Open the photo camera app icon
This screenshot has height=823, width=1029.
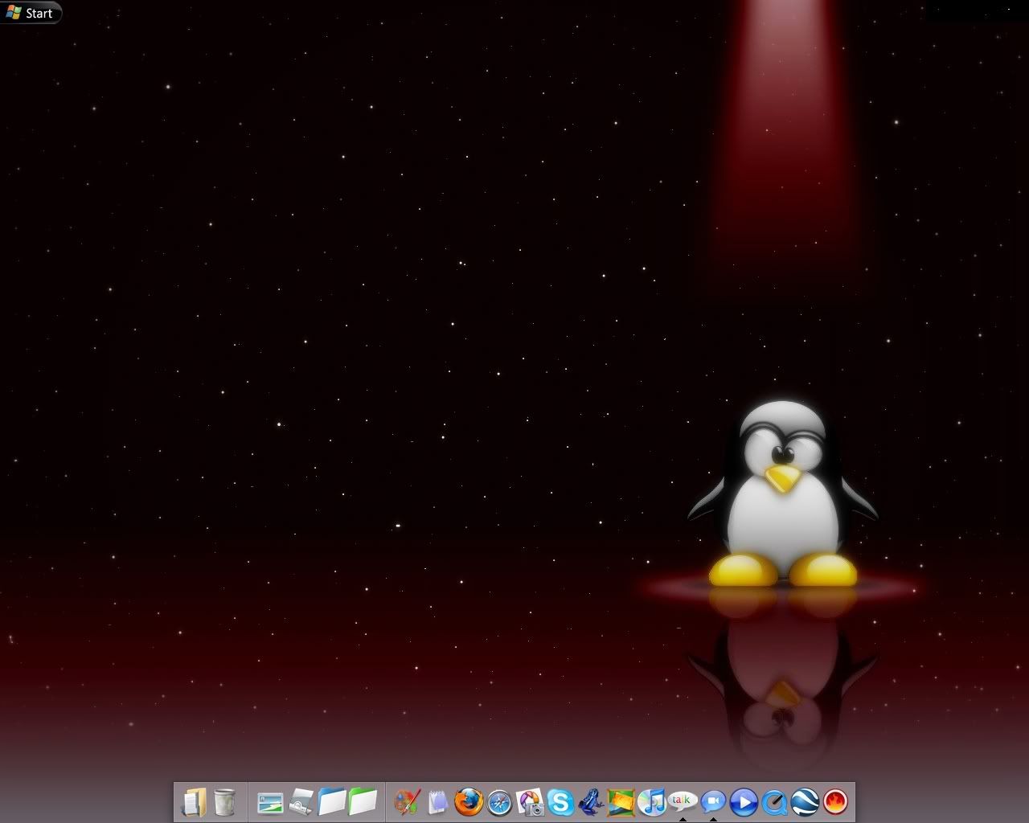click(530, 802)
